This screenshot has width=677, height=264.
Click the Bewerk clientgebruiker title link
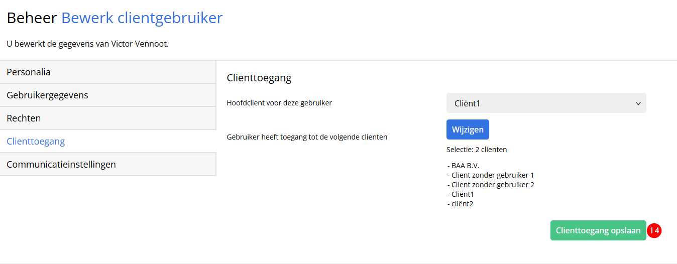pyautogui.click(x=142, y=18)
